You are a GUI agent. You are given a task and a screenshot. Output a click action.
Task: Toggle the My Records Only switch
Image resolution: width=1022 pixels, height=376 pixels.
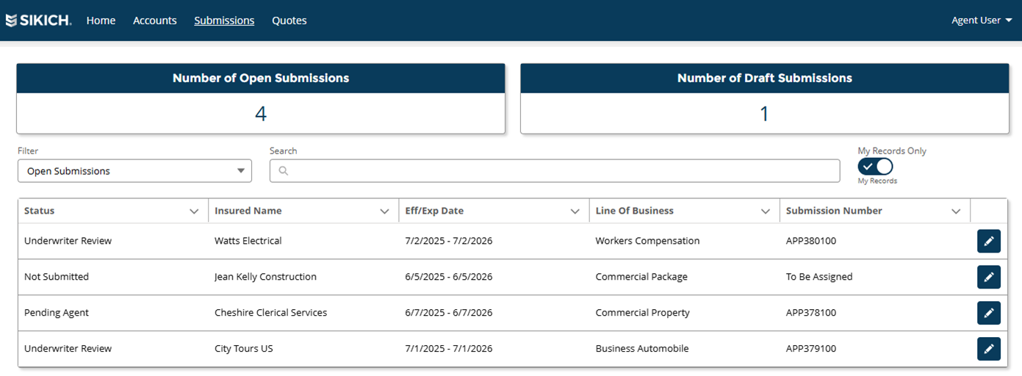pyautogui.click(x=875, y=167)
